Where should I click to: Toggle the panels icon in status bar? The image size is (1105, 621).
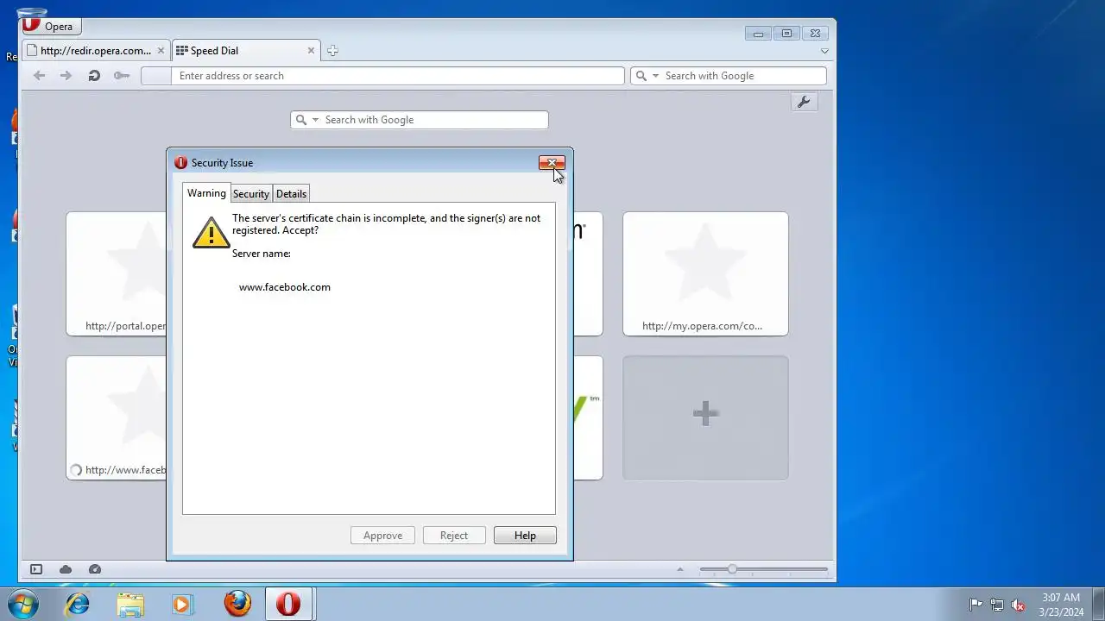pos(36,569)
